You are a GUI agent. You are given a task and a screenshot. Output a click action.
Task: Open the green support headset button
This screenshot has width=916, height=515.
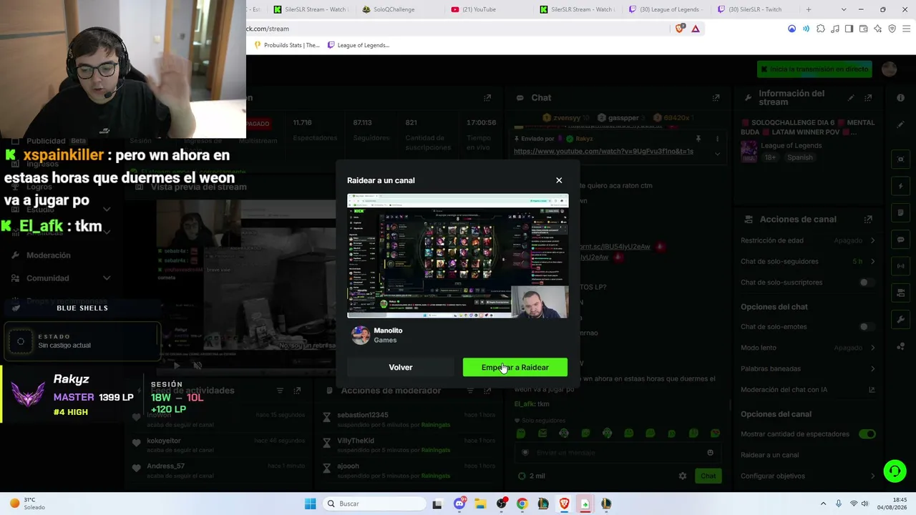click(895, 471)
